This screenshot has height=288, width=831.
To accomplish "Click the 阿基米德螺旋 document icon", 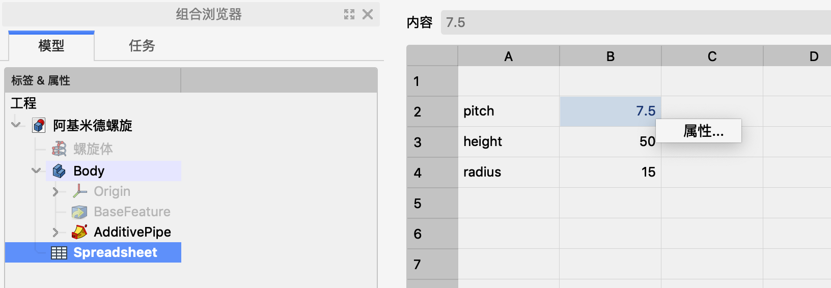I will pos(39,126).
